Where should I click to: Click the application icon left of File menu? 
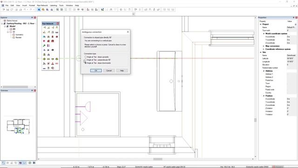pos(3,6)
